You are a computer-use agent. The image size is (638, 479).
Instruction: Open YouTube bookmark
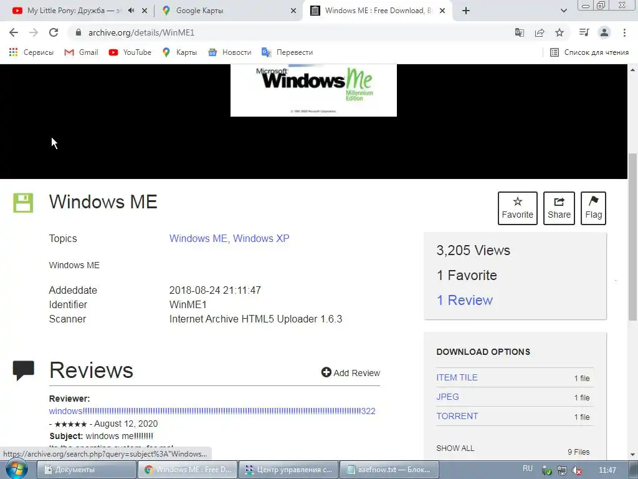(x=130, y=52)
